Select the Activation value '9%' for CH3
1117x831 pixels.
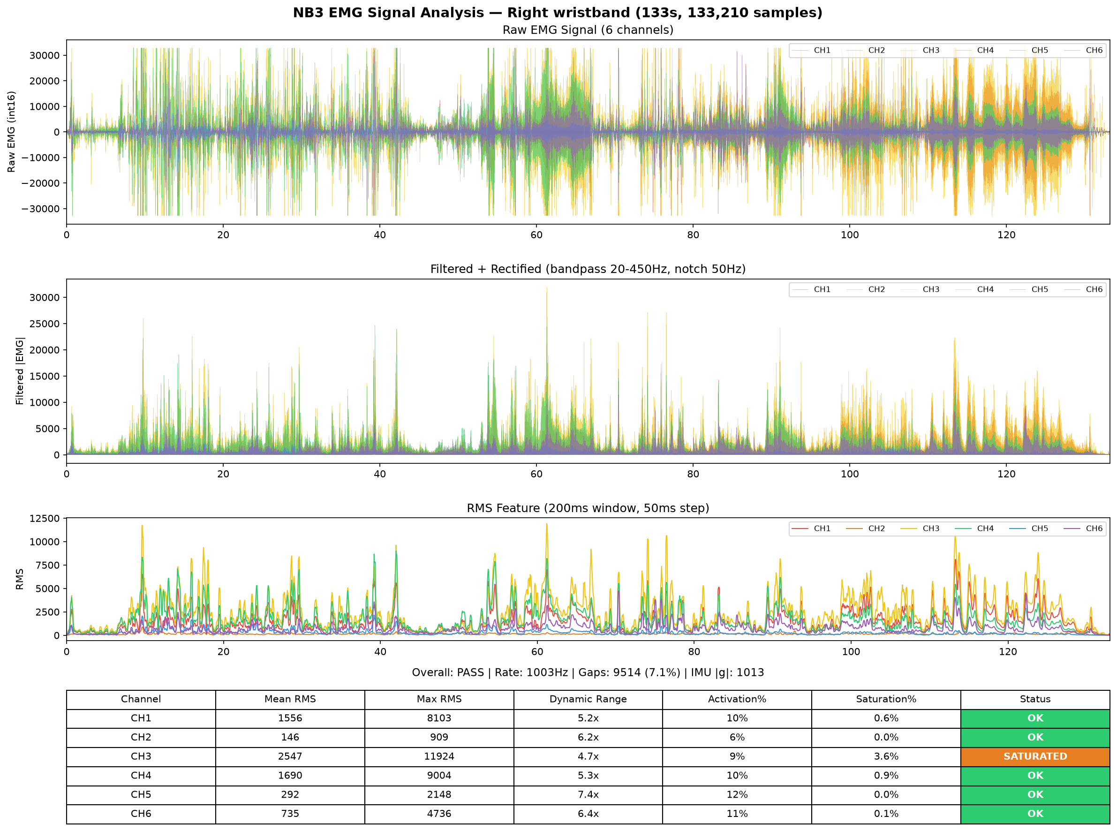coord(737,756)
